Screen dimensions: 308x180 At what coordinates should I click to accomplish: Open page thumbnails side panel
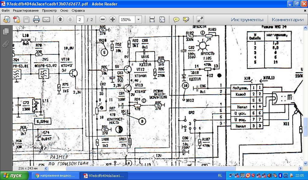click(x=5, y=31)
